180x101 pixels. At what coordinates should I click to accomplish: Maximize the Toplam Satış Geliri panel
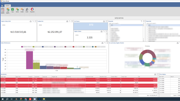pos(35,21)
